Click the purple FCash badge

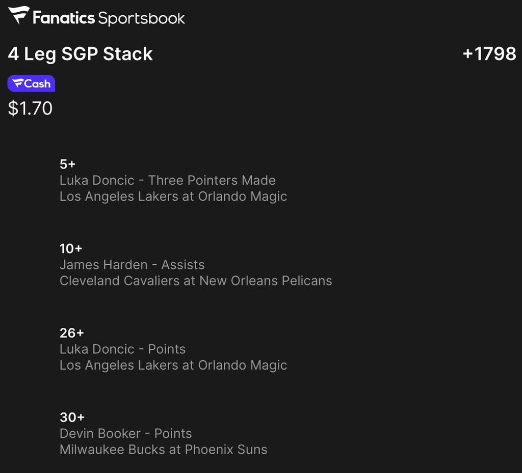31,84
